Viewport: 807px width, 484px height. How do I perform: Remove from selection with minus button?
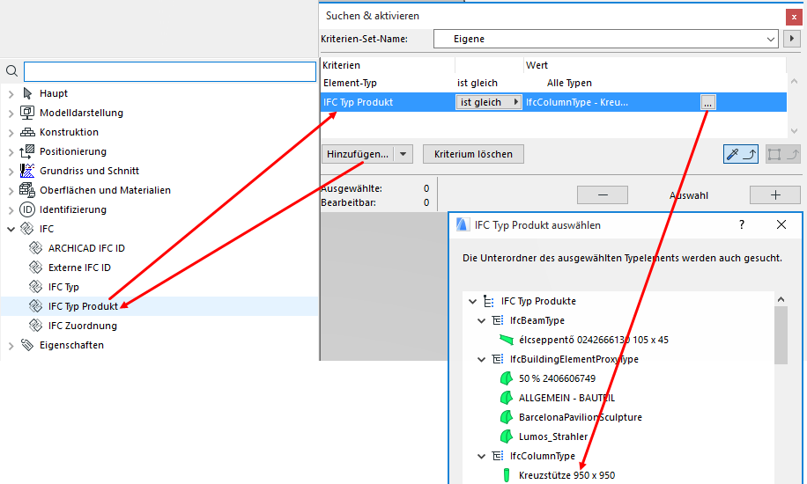pyautogui.click(x=602, y=195)
